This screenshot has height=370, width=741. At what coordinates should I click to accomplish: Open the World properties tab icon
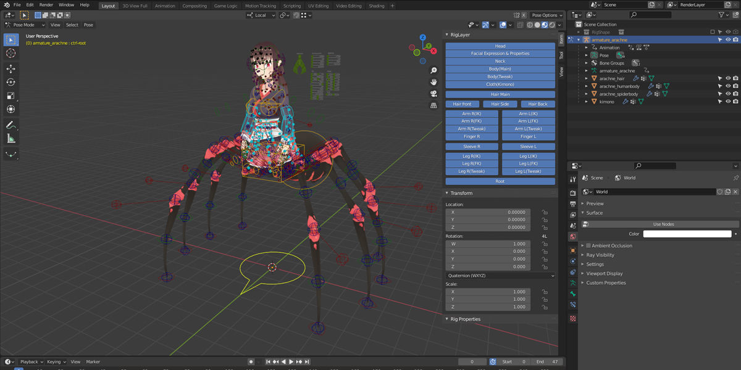click(573, 237)
